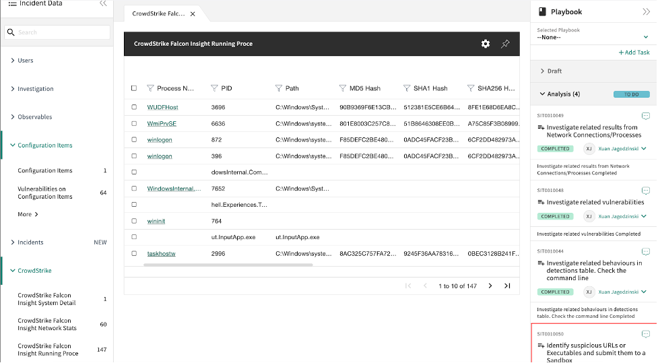The width and height of the screenshot is (658, 363).
Task: Open the wininit process link
Action: point(156,221)
